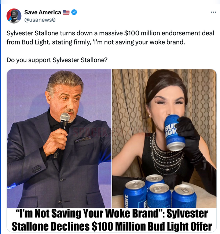Click the US flag emoji beside name

(x=66, y=13)
